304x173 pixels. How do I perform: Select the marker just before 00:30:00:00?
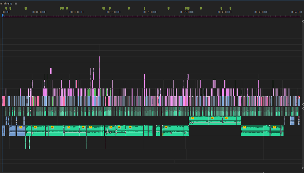[x=221, y=9]
